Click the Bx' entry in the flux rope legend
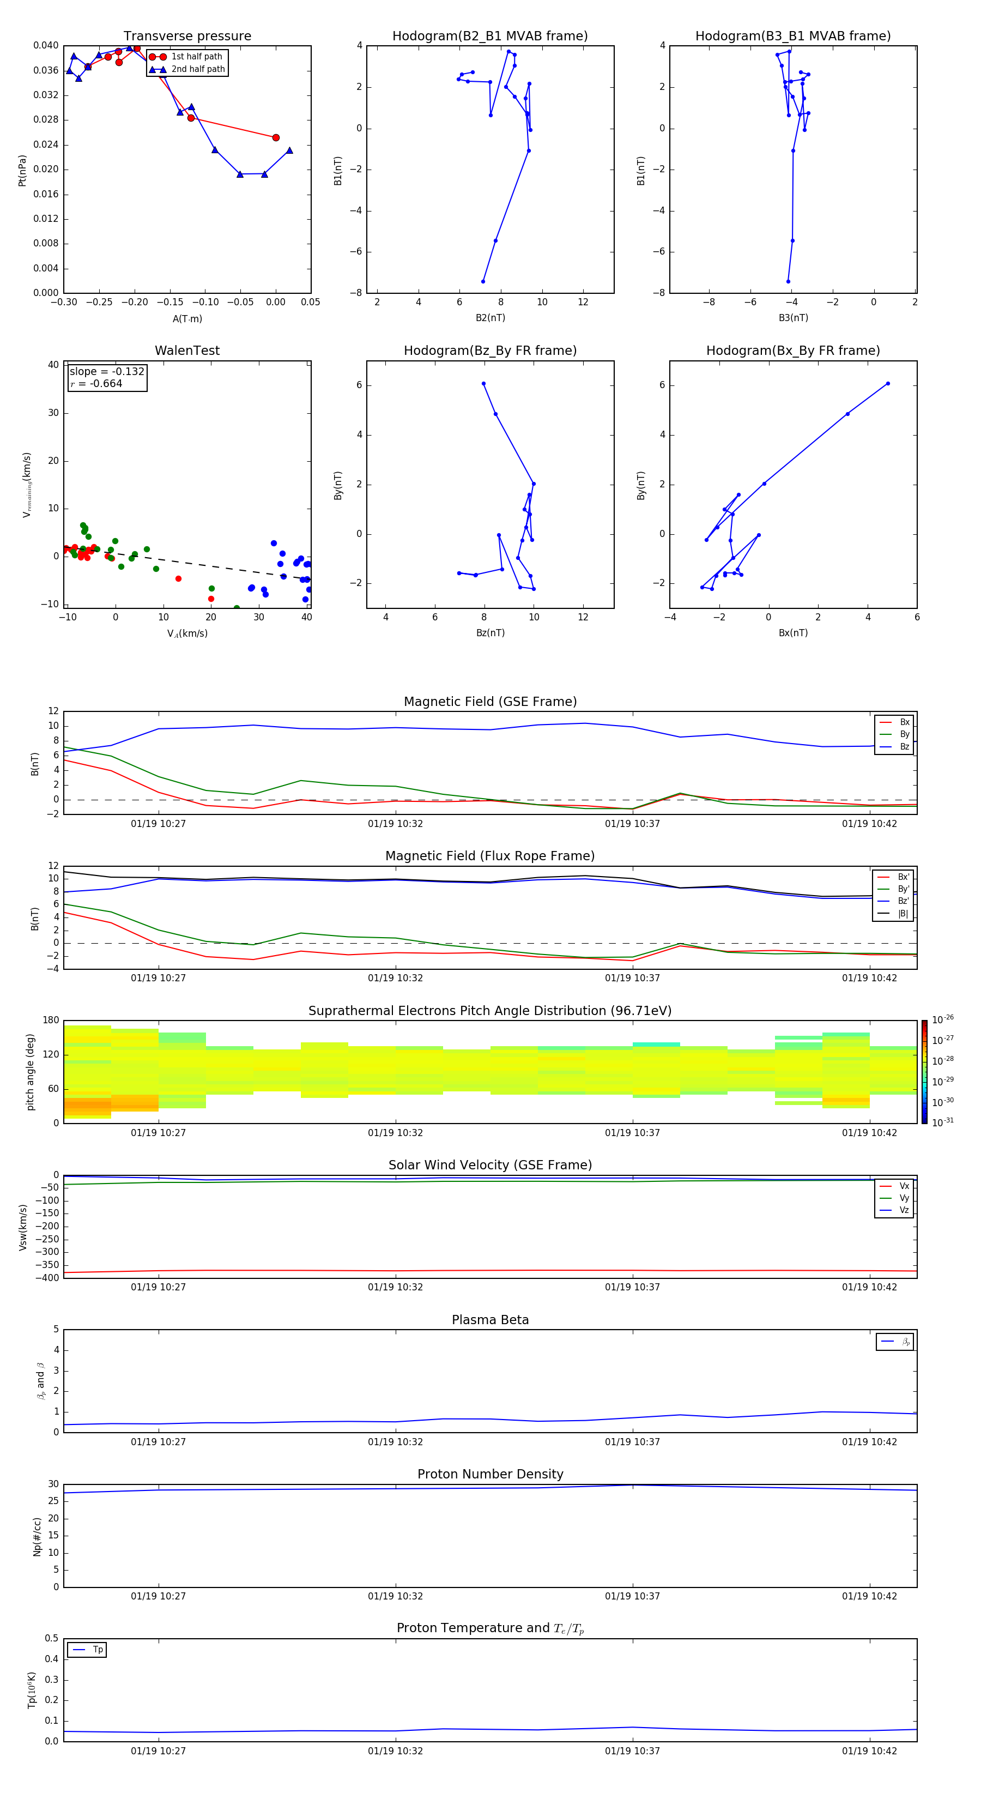This screenshot has height=1799, width=981. pyautogui.click(x=893, y=877)
